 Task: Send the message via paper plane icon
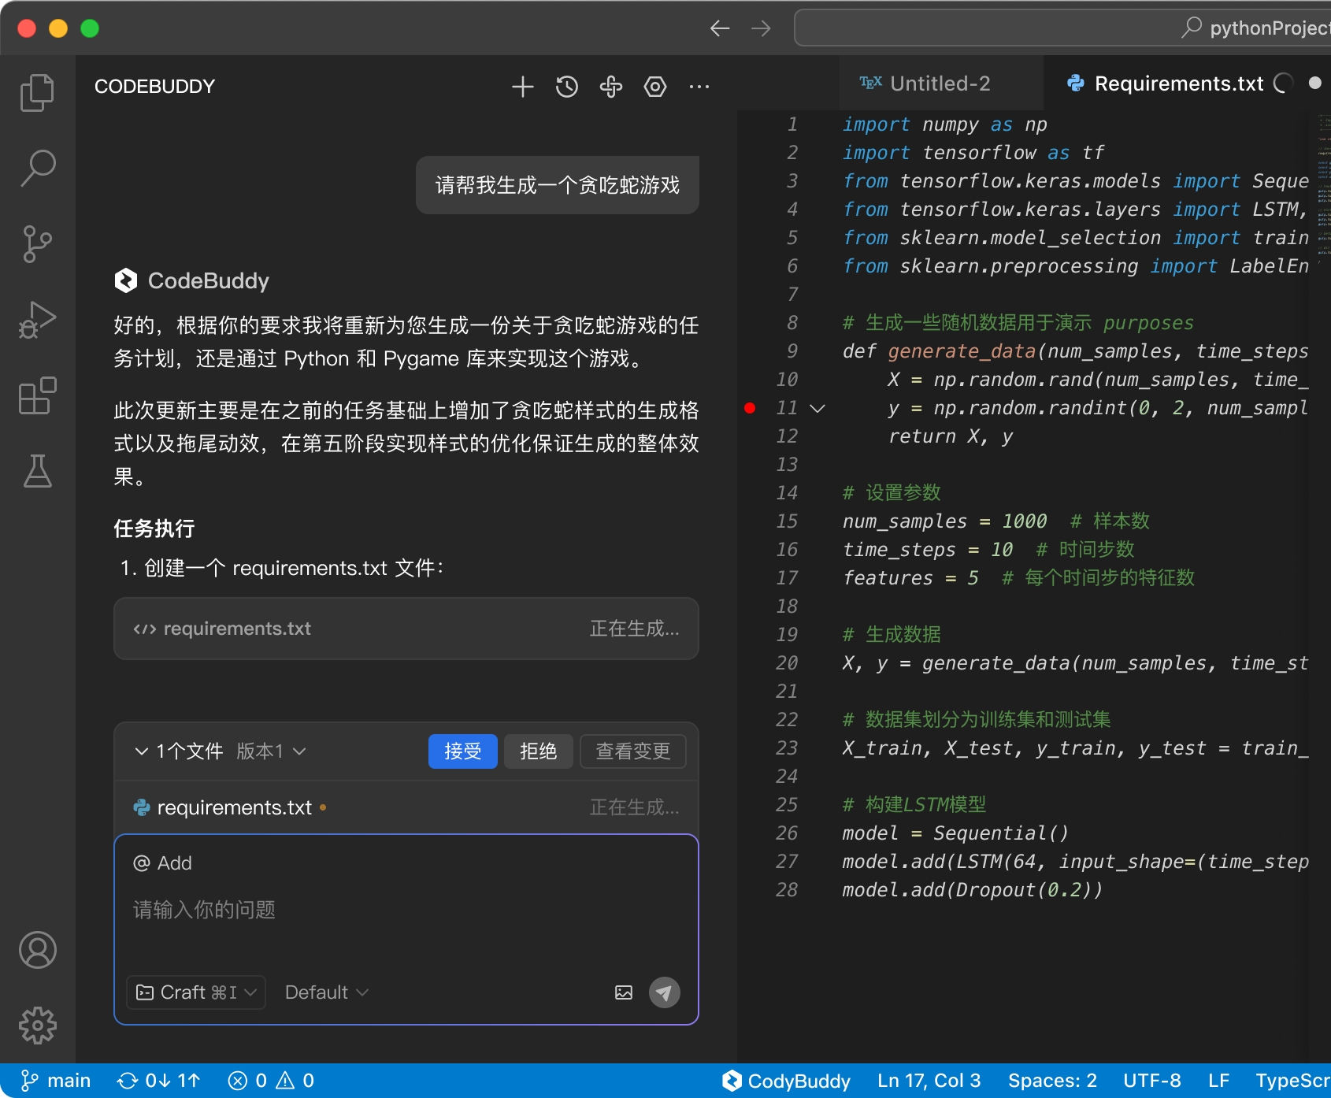(x=664, y=992)
